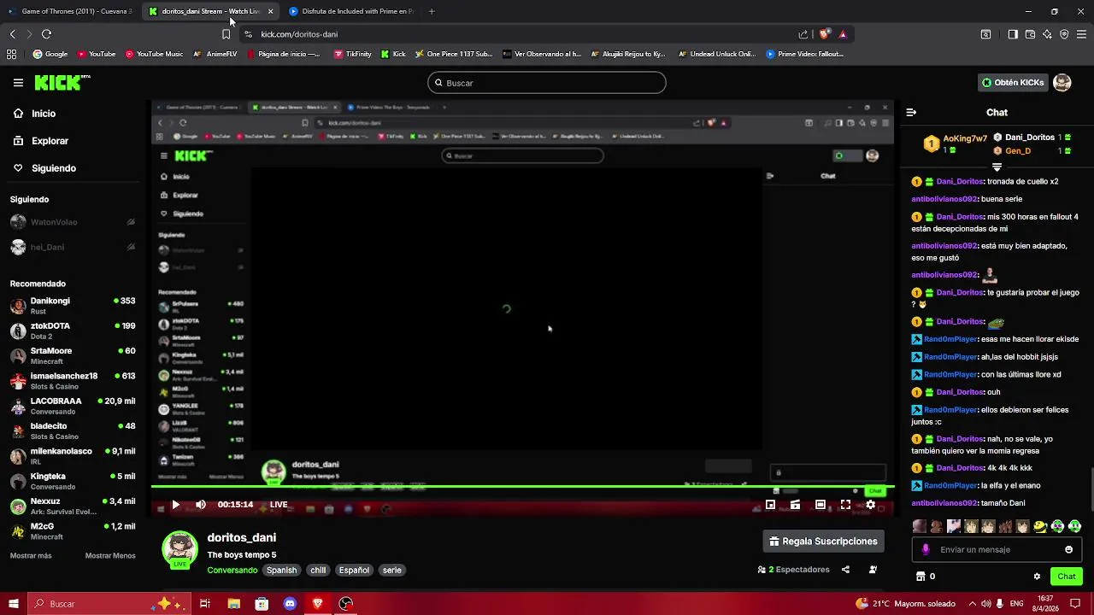Open the user profile avatar menu

(x=1062, y=83)
